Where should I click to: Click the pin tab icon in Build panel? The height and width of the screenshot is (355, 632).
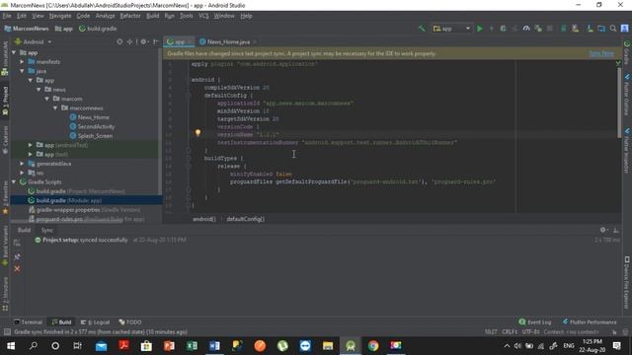coord(17,256)
